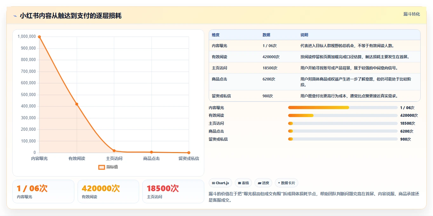Click the 主页访问 data point on the line
Viewport: 433px width, 216px height.
pyautogui.click(x=114, y=151)
